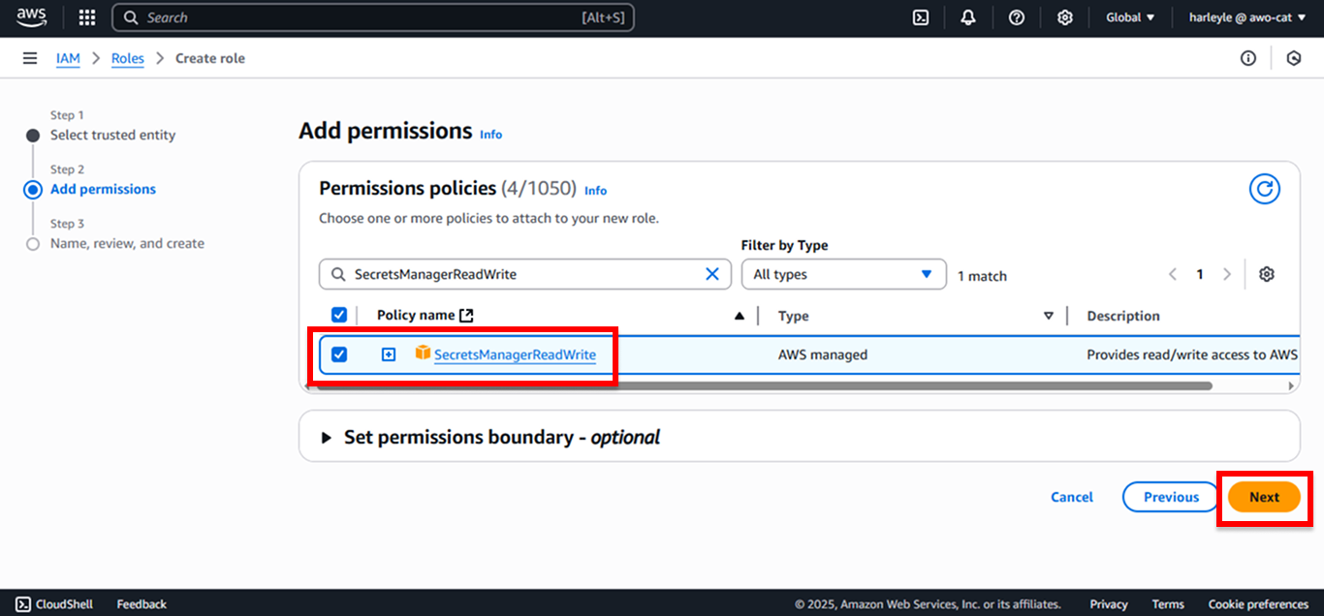Open the harleyle account menu
The height and width of the screenshot is (616, 1324).
[1247, 17]
